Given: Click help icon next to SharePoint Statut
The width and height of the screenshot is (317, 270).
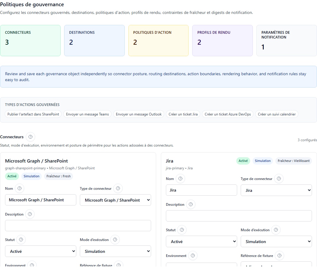Looking at the screenshot, I should coord(21,240).
